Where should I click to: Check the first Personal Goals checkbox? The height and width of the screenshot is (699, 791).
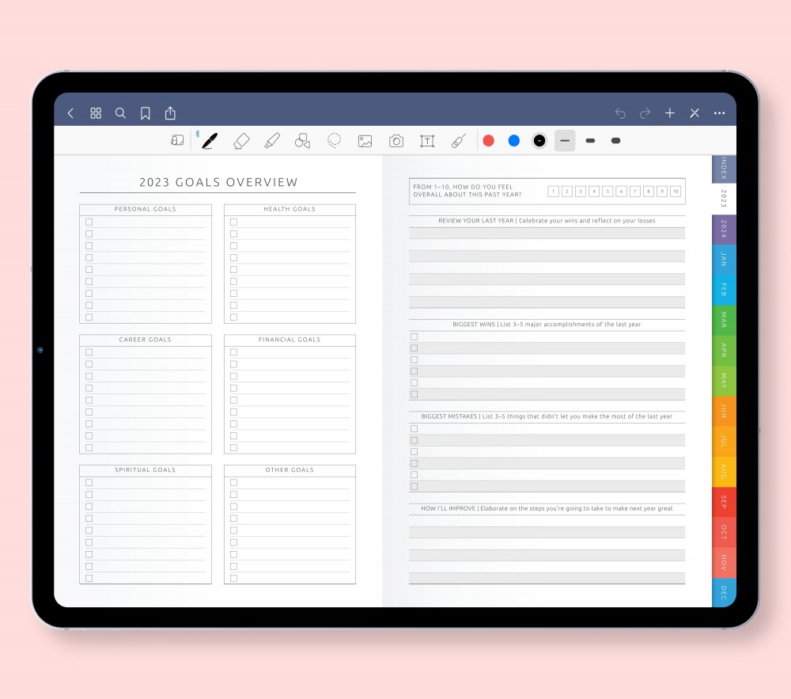click(x=89, y=222)
